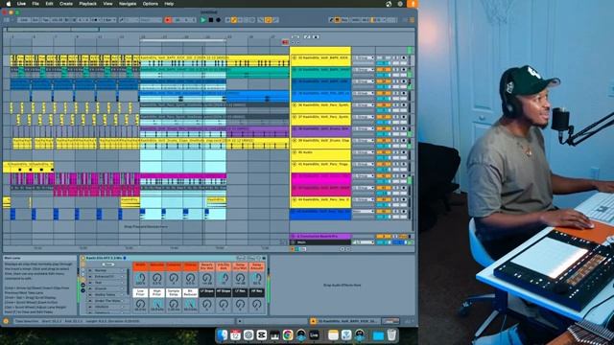
Task: Unfold the 41 Perc Tings track
Action: point(295,164)
